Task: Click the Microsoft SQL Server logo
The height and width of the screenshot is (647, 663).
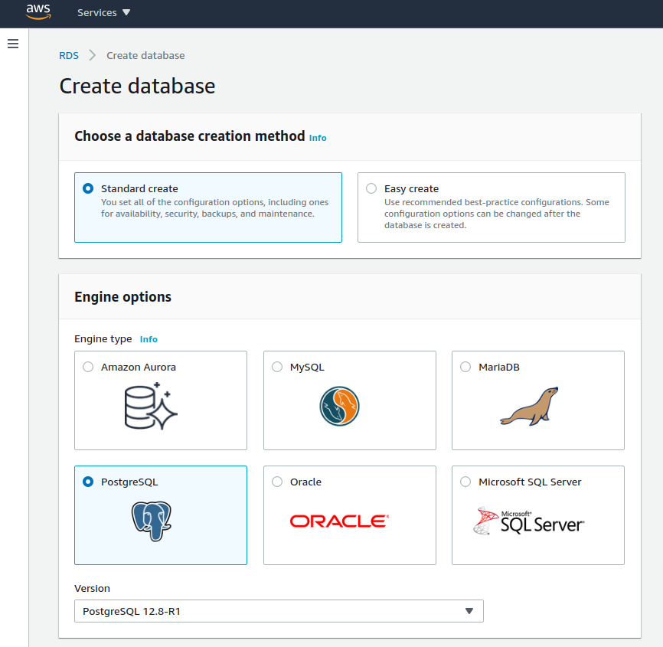Action: pyautogui.click(x=528, y=521)
